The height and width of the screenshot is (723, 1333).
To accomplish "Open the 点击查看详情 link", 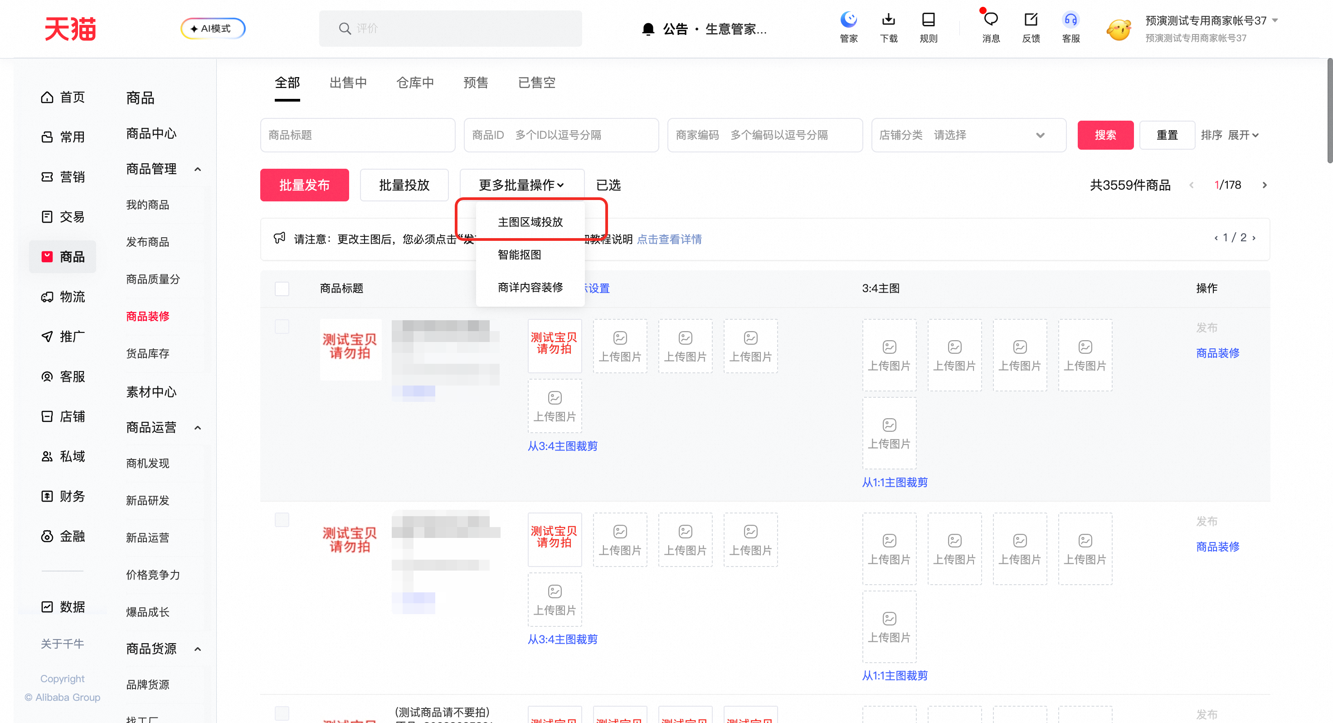I will click(669, 239).
